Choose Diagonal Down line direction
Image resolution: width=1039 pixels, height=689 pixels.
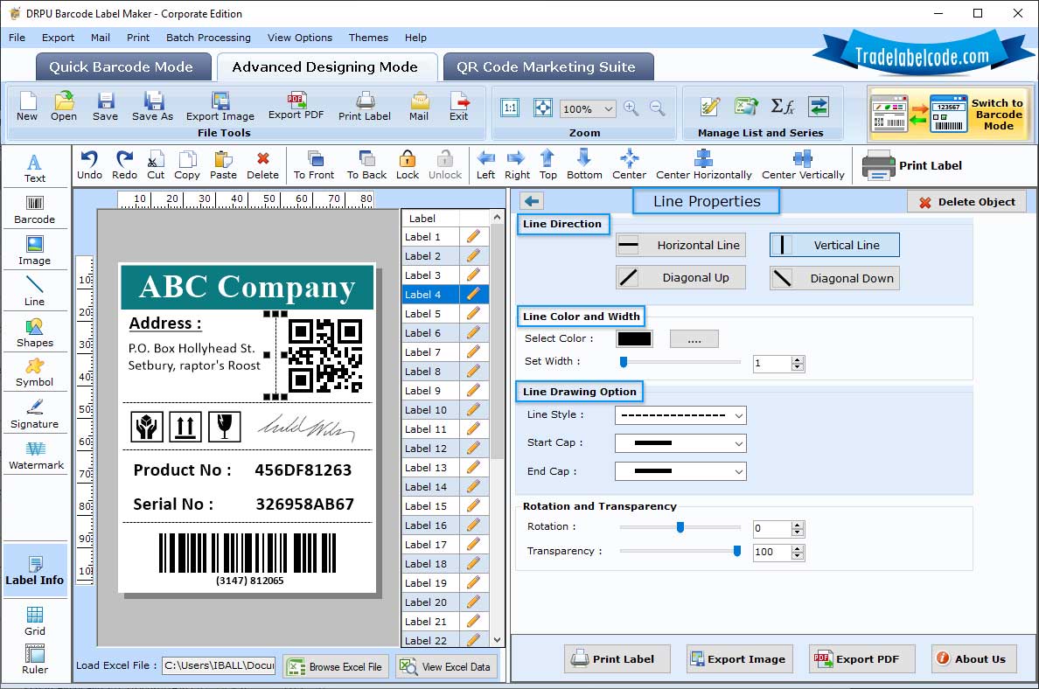tap(834, 278)
